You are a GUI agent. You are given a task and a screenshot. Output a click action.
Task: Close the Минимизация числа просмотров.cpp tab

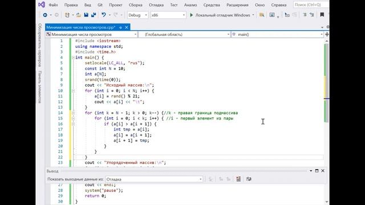[127, 27]
